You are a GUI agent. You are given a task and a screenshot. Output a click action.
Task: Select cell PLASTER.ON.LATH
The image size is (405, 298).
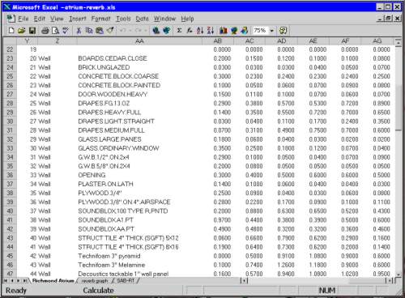point(139,184)
